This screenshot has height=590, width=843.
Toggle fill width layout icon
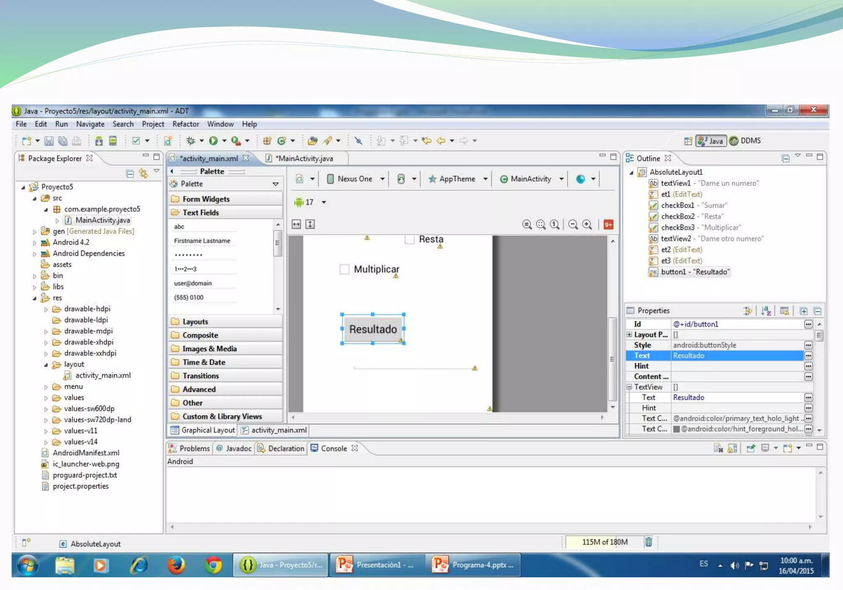pos(296,224)
